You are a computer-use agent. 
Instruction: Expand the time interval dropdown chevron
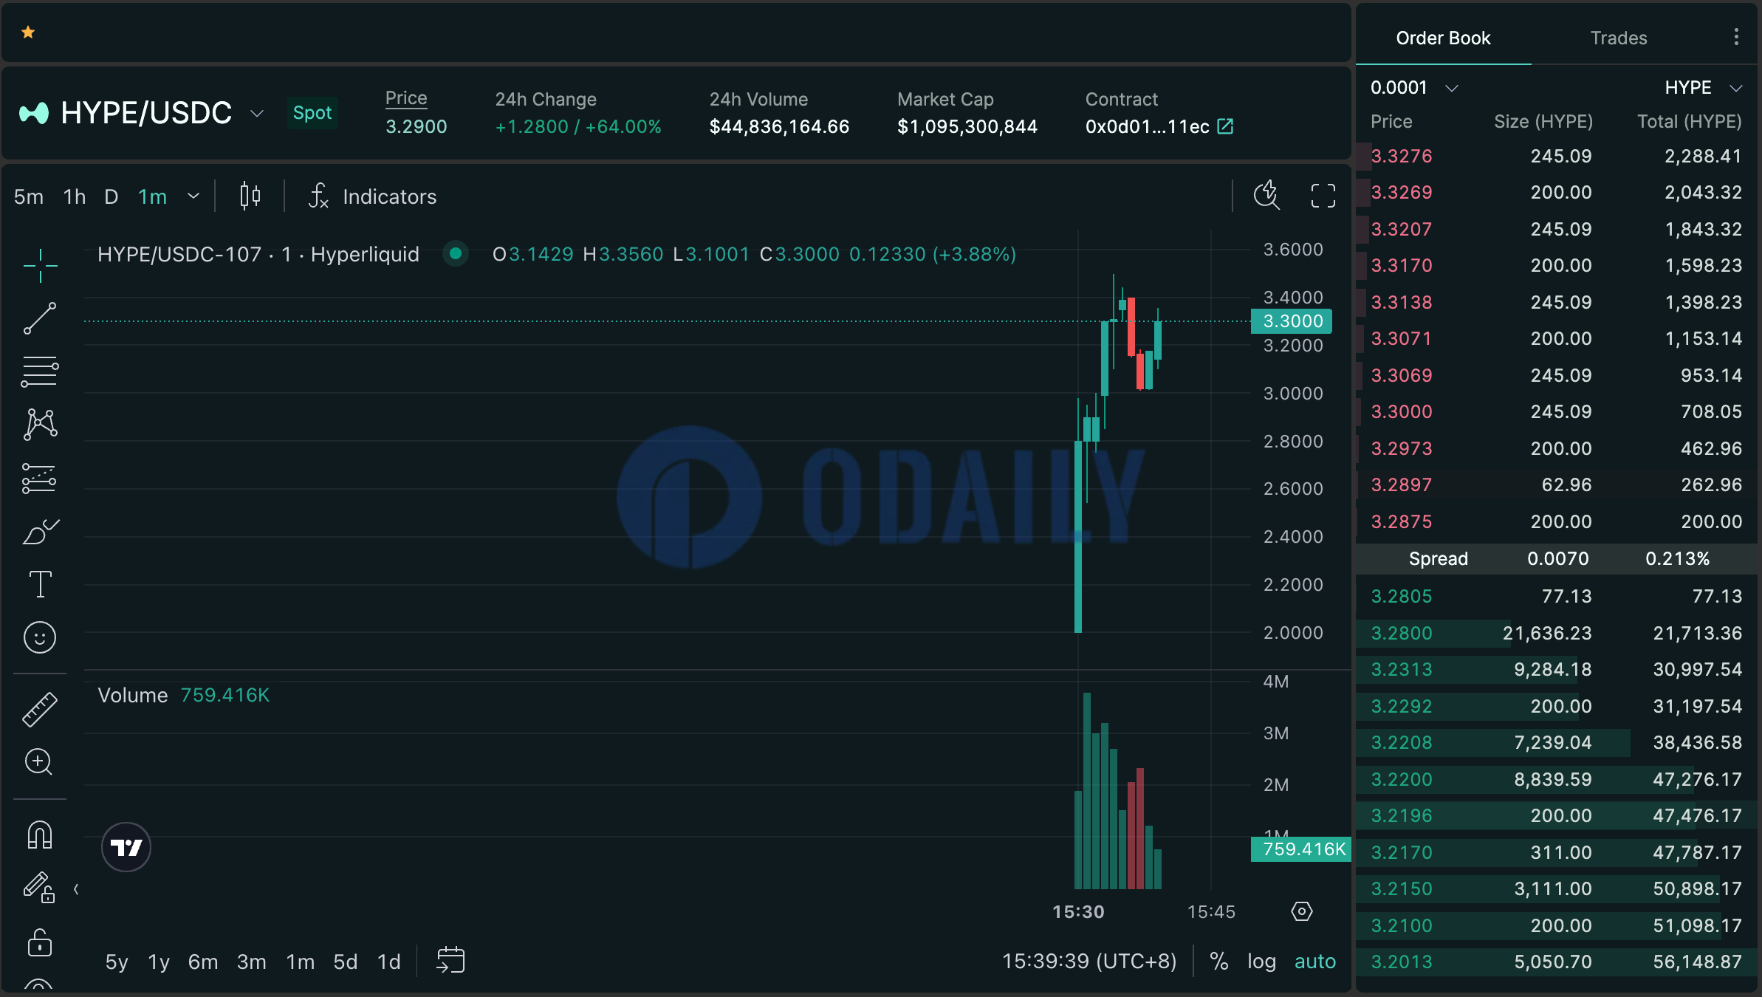click(x=193, y=196)
